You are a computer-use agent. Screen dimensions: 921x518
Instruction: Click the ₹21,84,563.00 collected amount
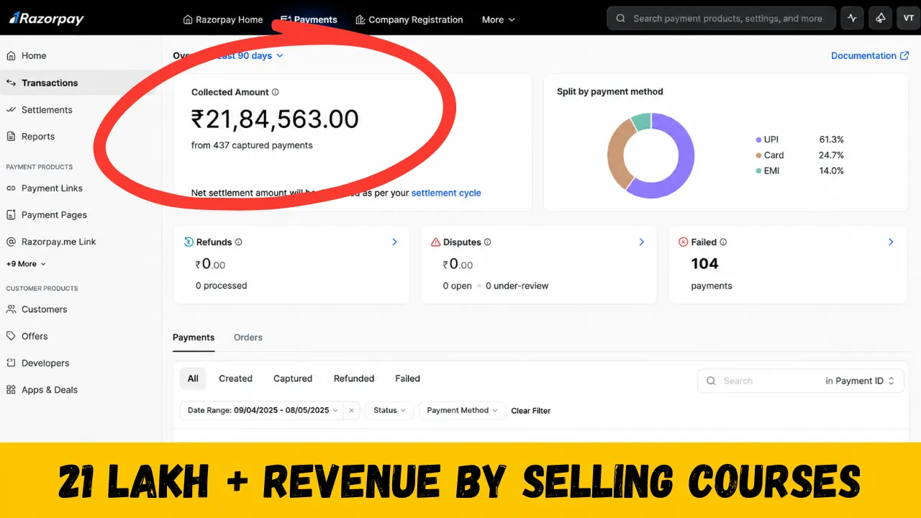point(275,119)
